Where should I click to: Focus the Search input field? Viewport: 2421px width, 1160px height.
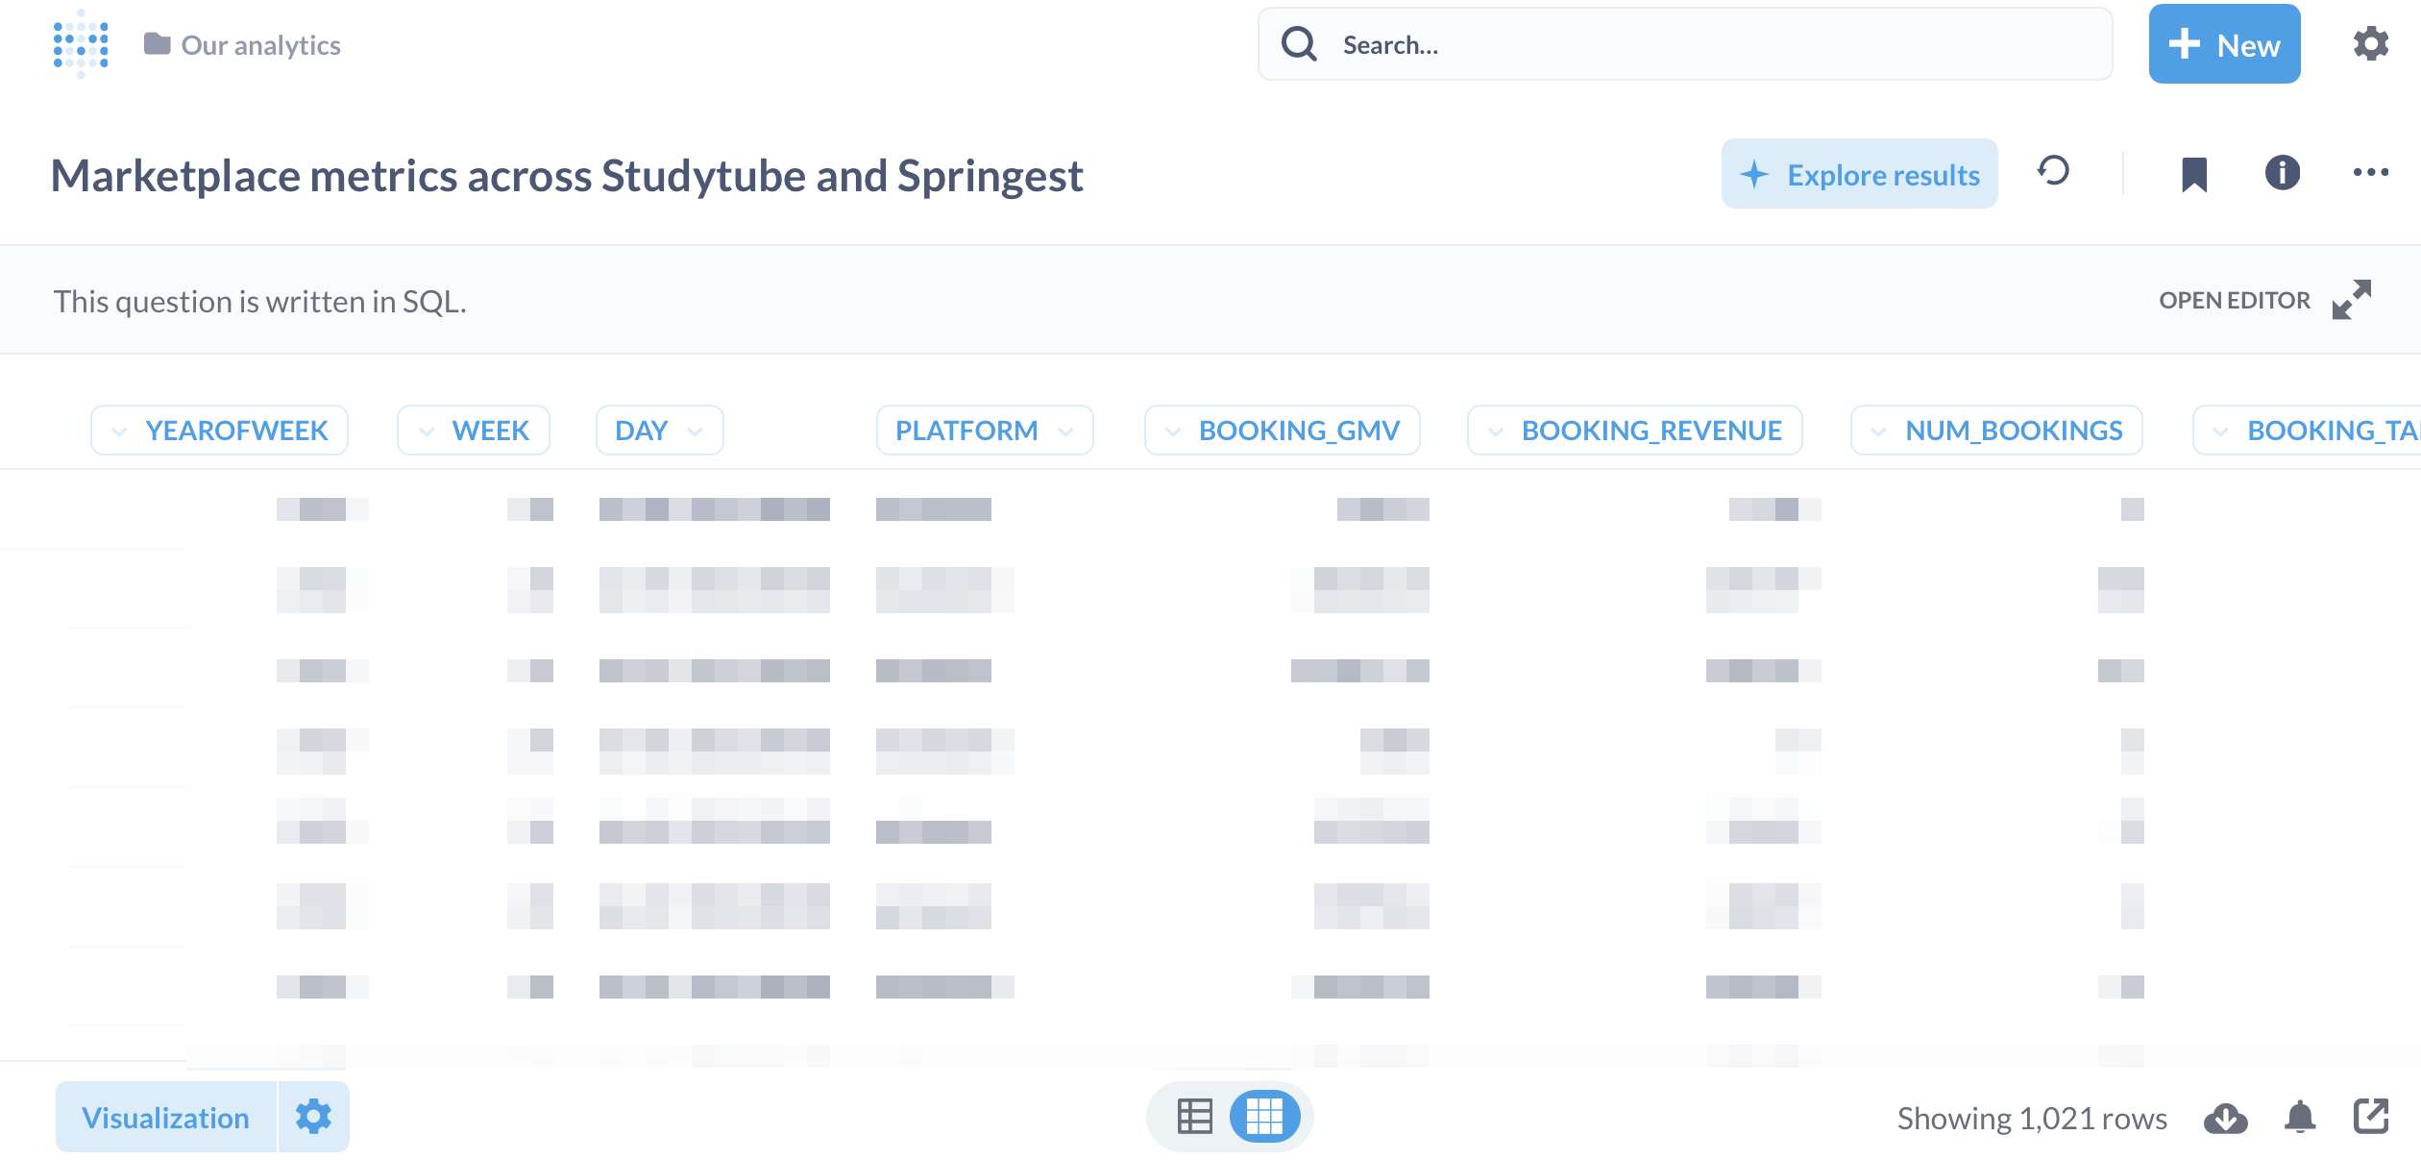point(1685,44)
